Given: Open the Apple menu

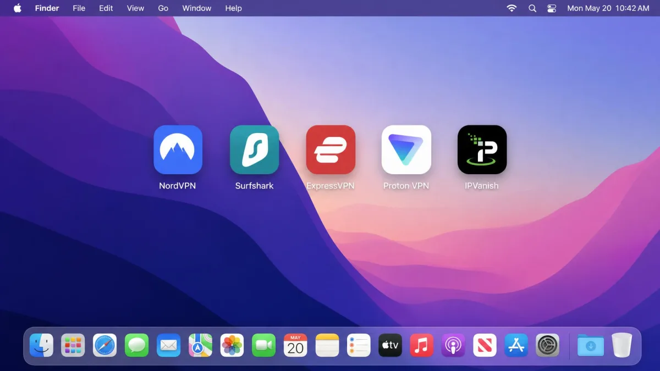Looking at the screenshot, I should click(x=17, y=8).
